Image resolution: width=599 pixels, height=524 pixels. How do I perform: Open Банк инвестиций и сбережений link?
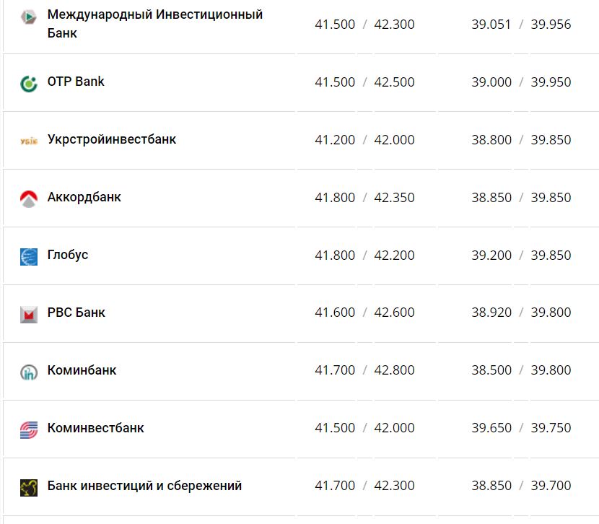(x=144, y=486)
